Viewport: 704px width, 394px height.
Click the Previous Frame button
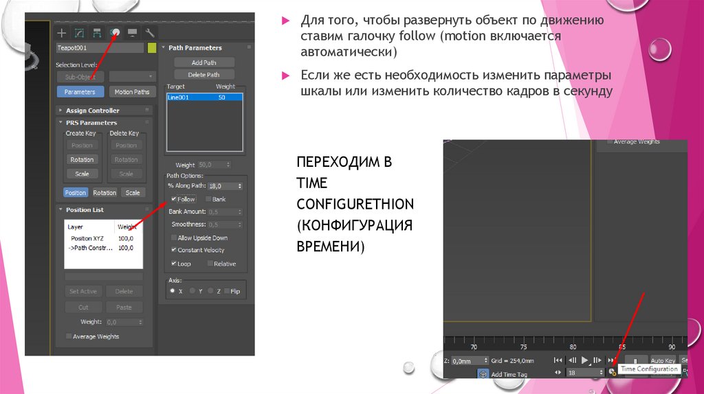pos(572,360)
